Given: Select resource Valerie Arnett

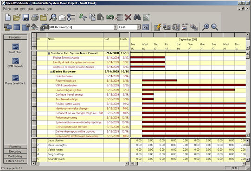Looking at the screenshot, I should coord(55,150).
